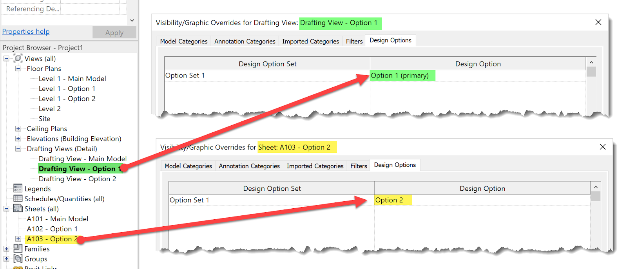This screenshot has height=269, width=627.
Task: Open Annotation Categories tab in Sheet A103 dialog
Action: [249, 166]
